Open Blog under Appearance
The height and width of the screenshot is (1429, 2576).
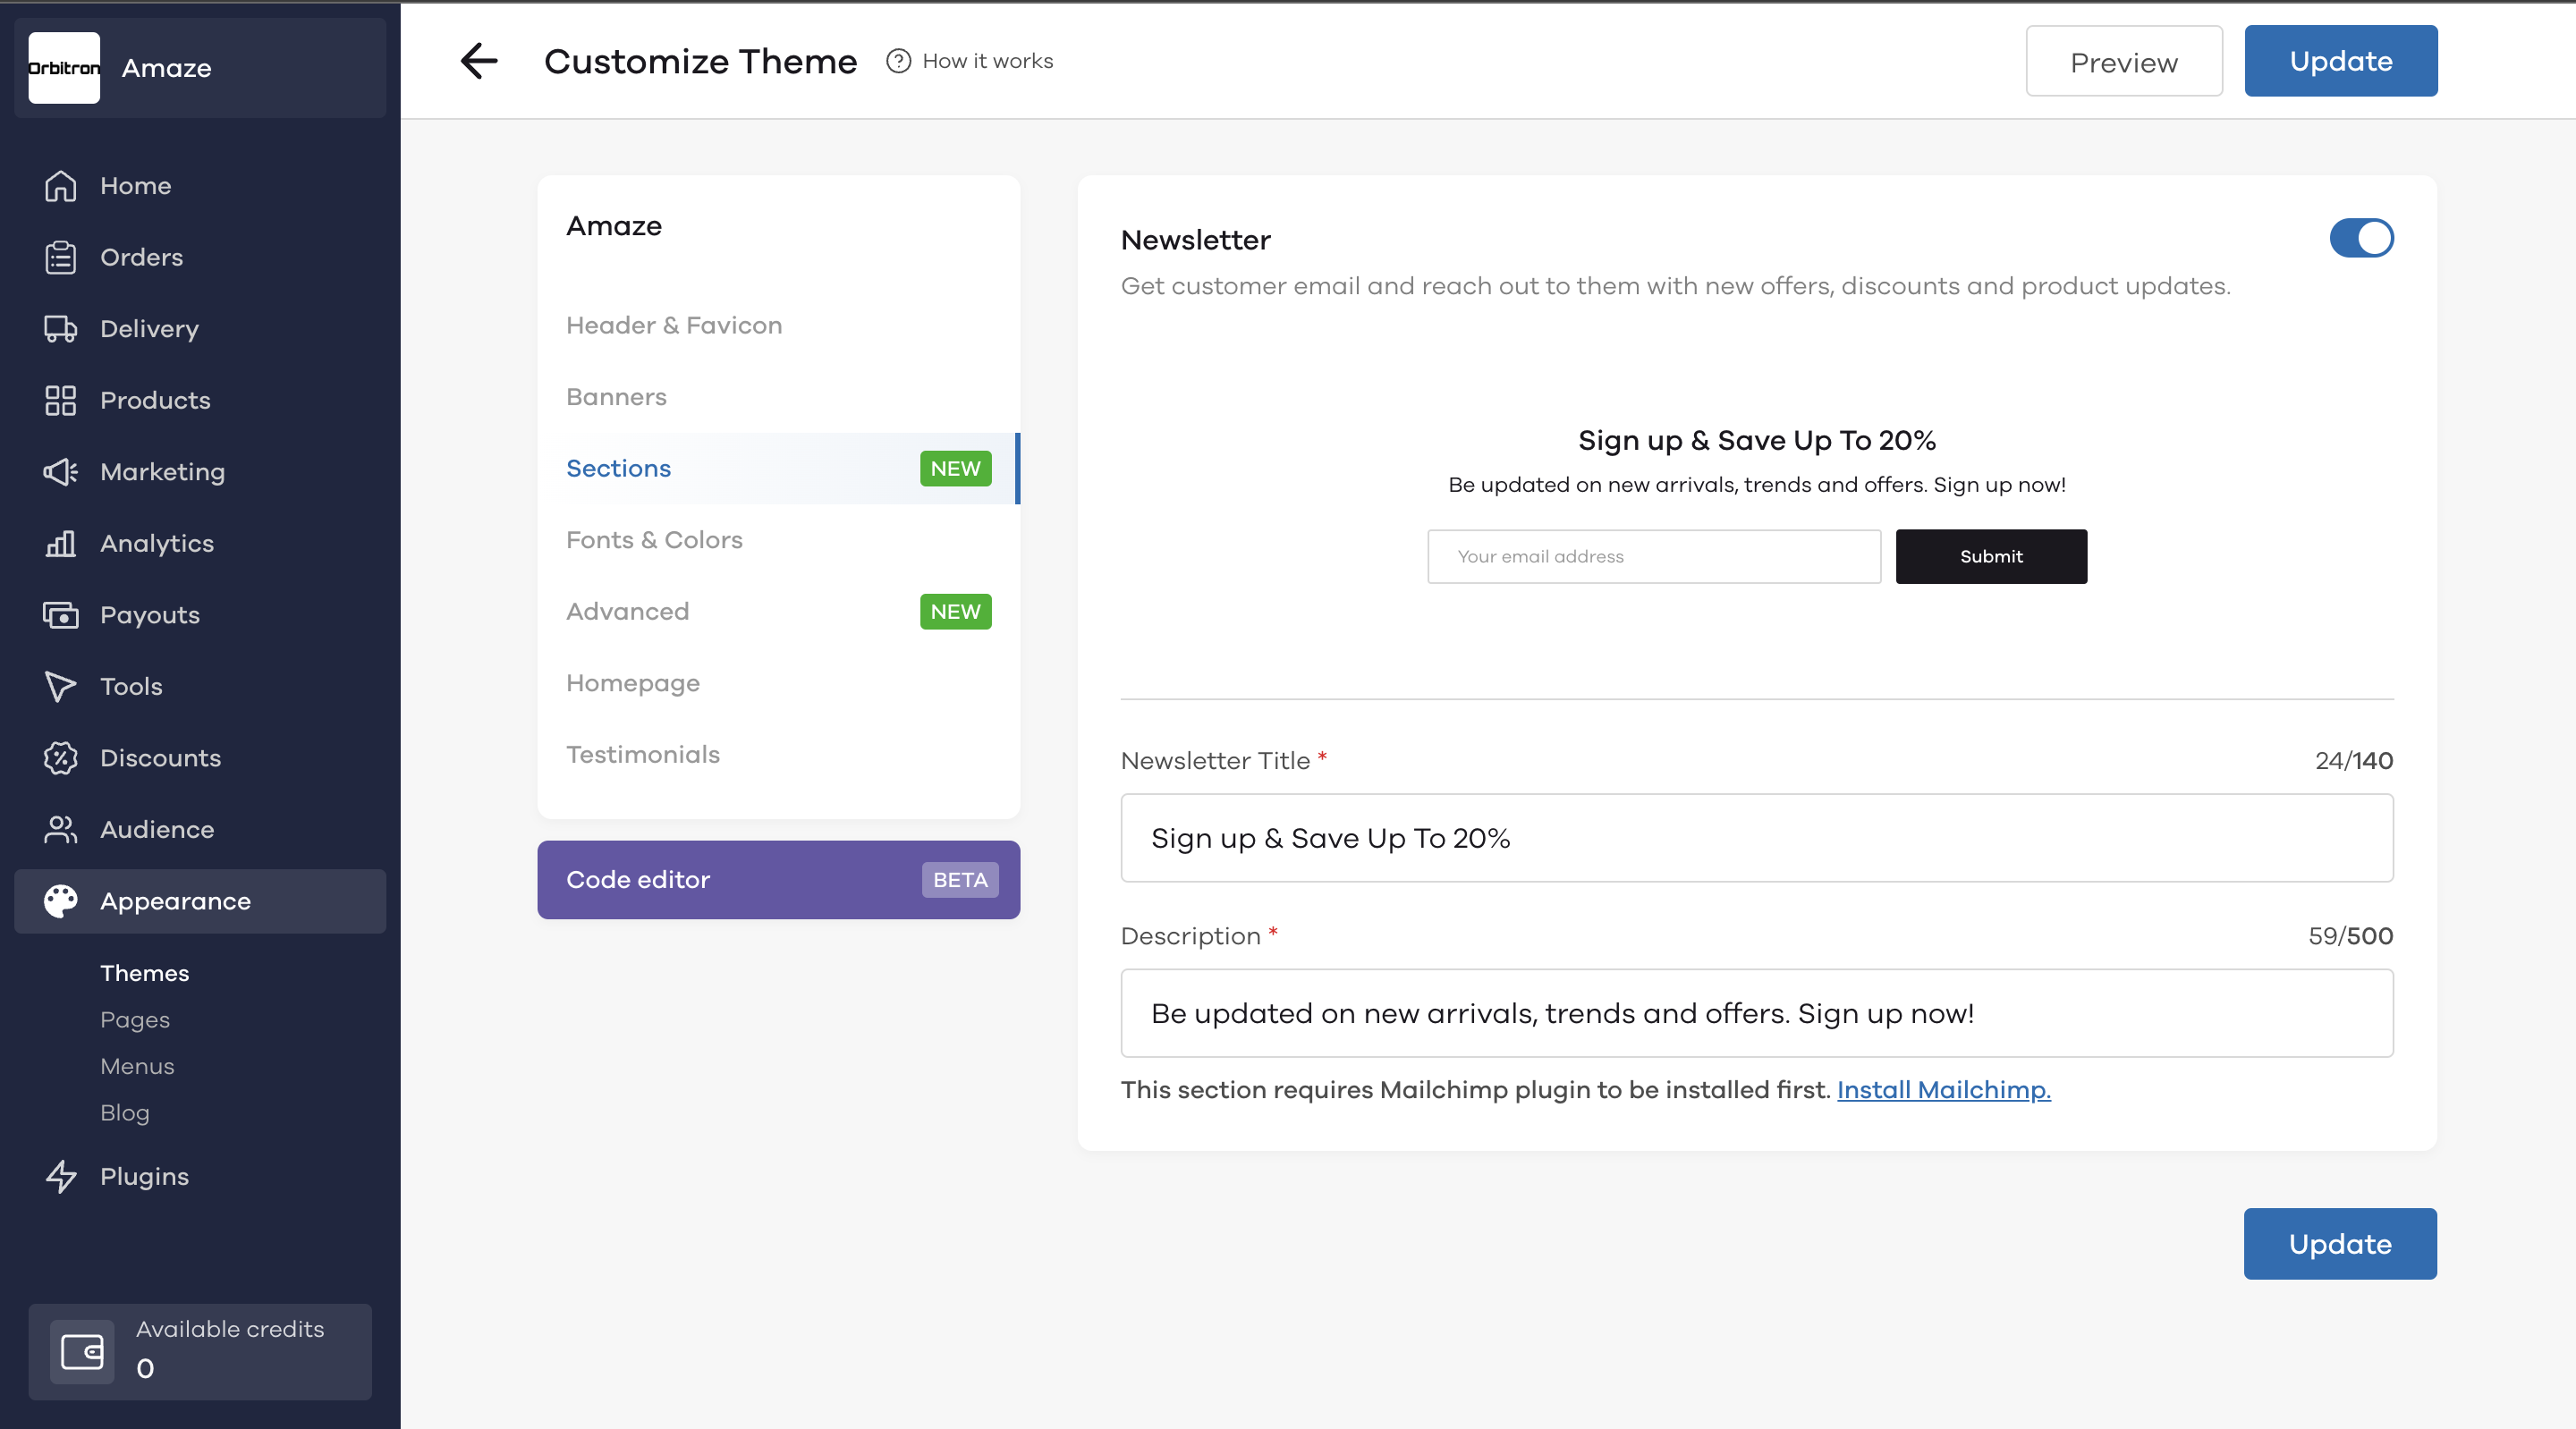point(125,1112)
